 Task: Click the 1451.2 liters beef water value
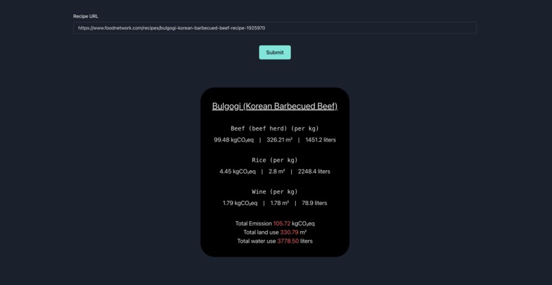click(321, 140)
